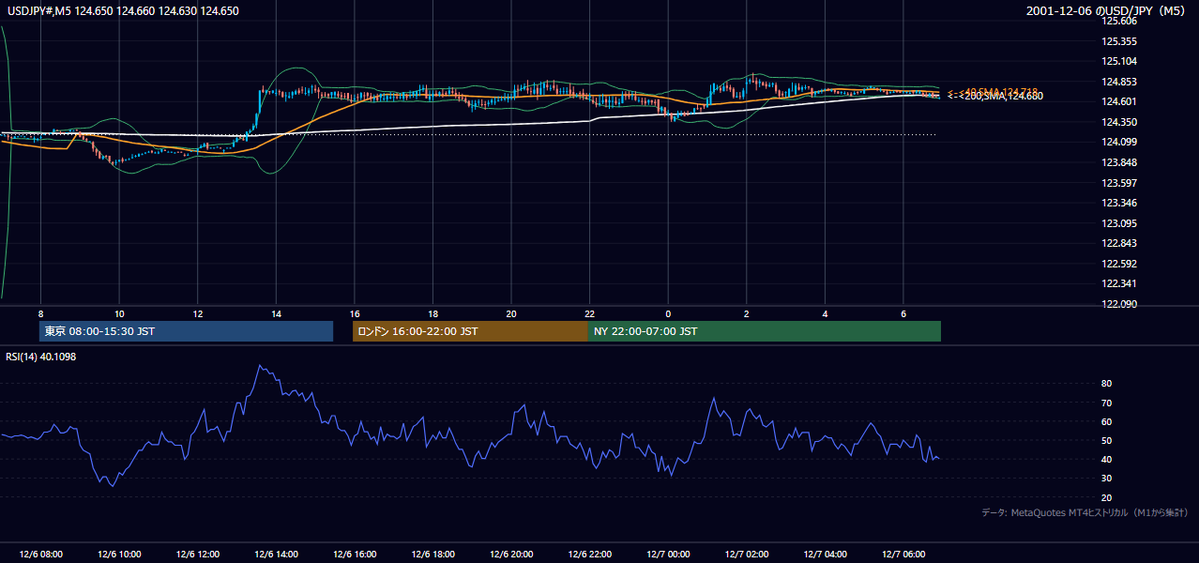Click the 12/6 20:00 time label
Viewport: 1199px width, 563px height.
tap(511, 554)
